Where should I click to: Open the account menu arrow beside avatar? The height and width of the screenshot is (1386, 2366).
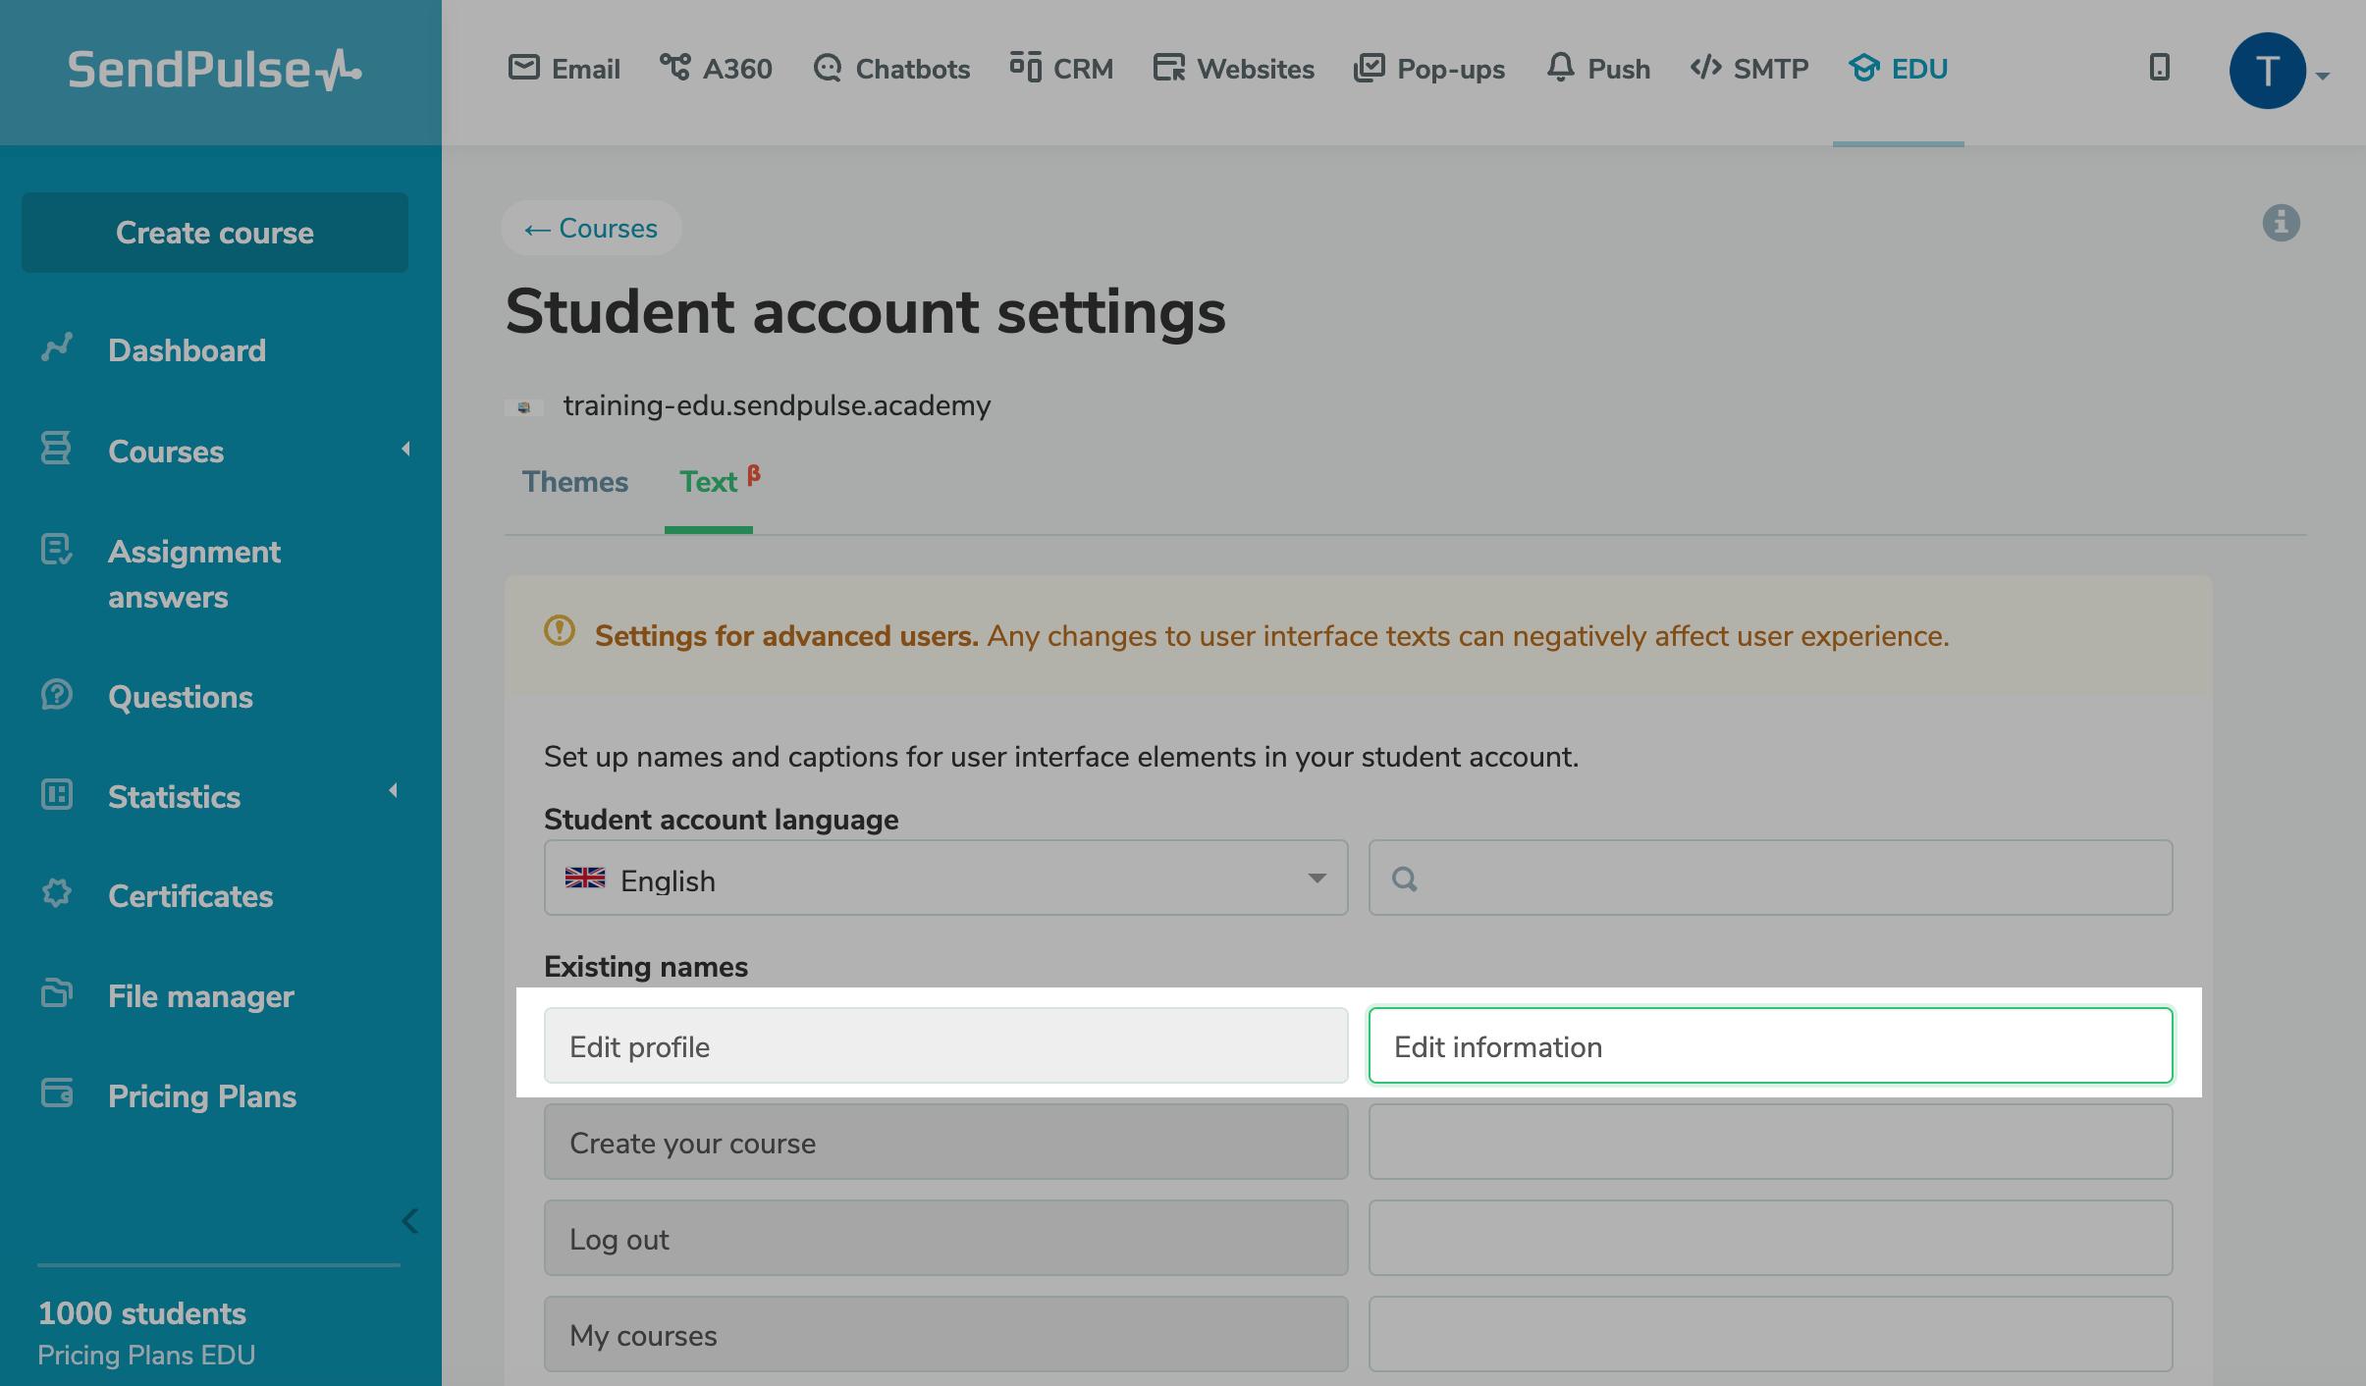pos(2323,76)
